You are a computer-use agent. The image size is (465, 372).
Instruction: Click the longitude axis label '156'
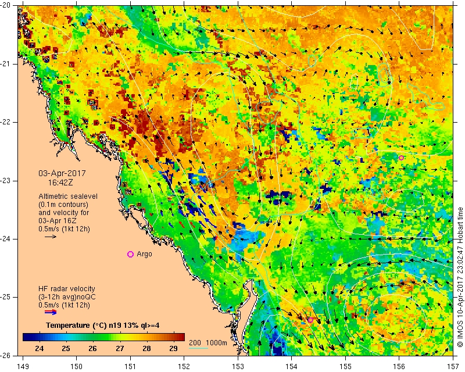[399, 367]
